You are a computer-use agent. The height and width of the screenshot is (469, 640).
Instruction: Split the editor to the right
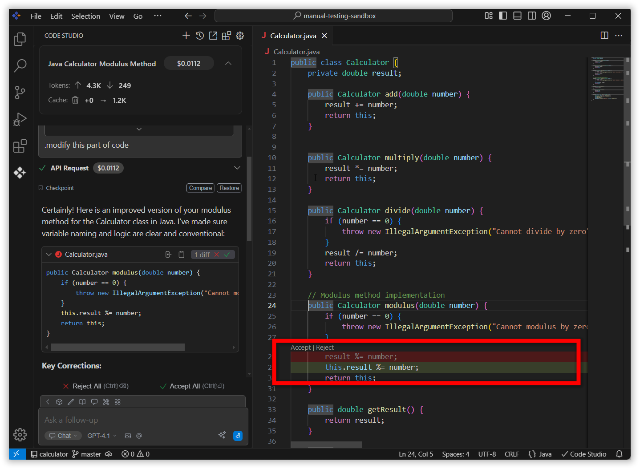pyautogui.click(x=604, y=36)
